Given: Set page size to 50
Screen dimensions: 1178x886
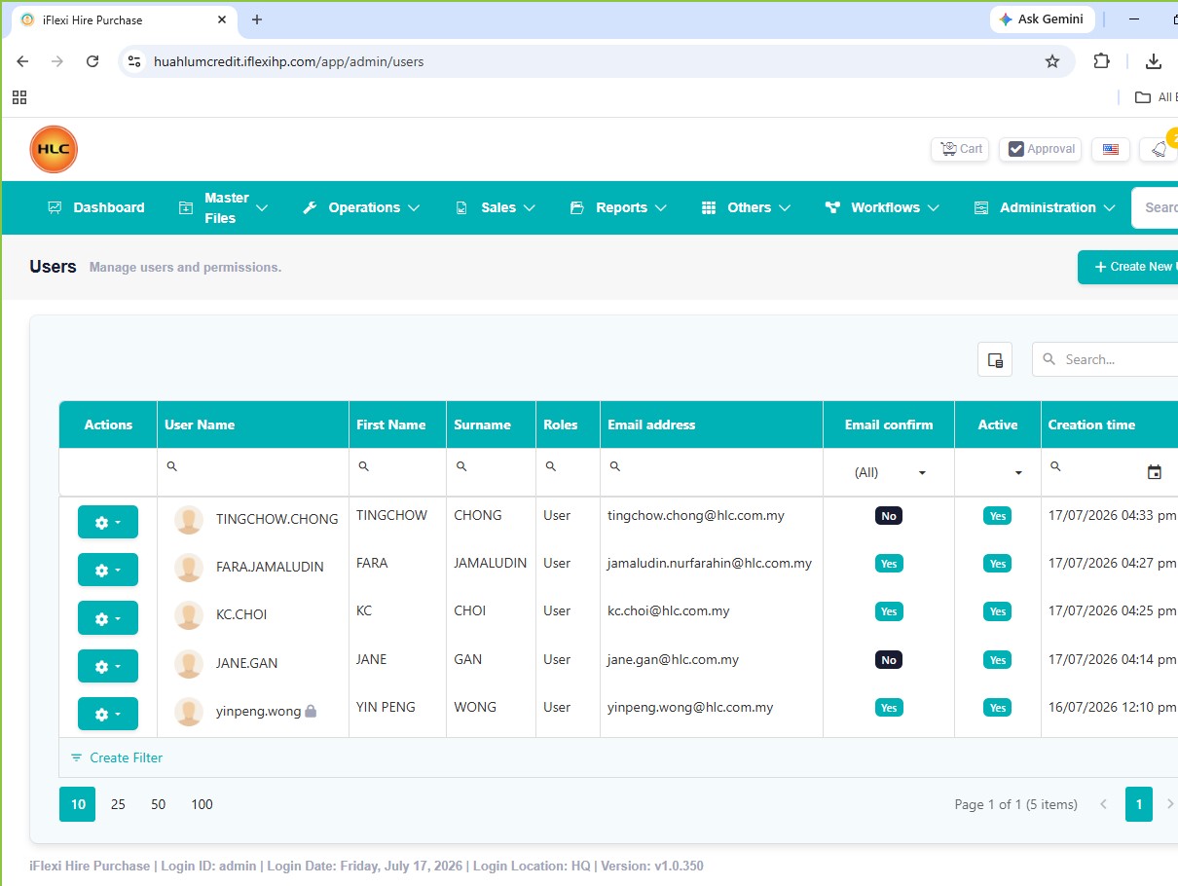Looking at the screenshot, I should [x=159, y=804].
